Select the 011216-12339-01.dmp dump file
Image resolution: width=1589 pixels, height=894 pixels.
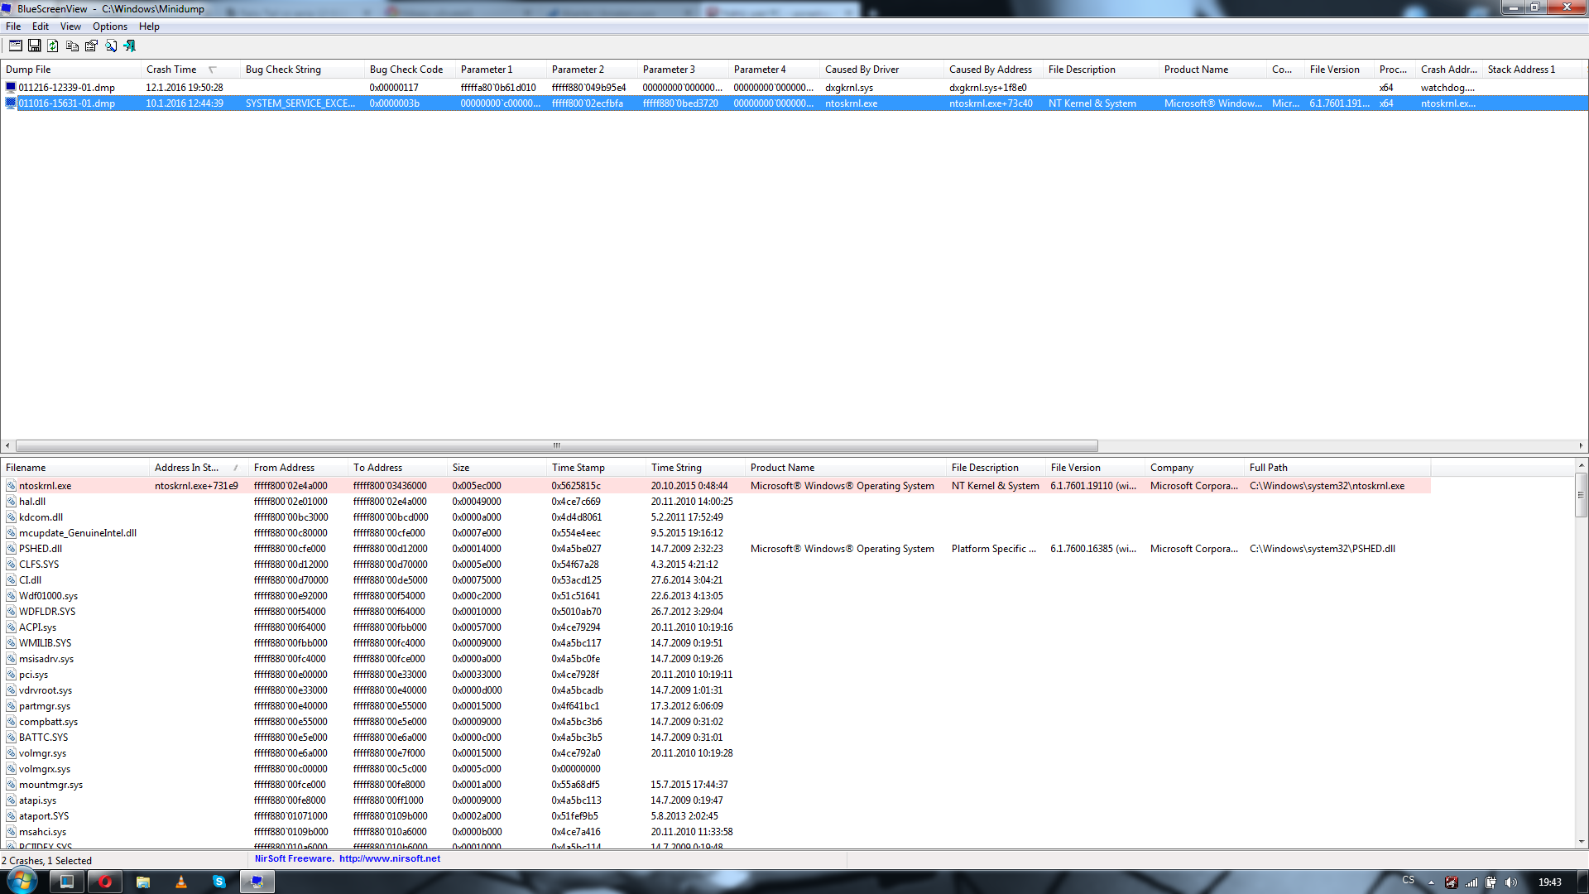click(66, 88)
